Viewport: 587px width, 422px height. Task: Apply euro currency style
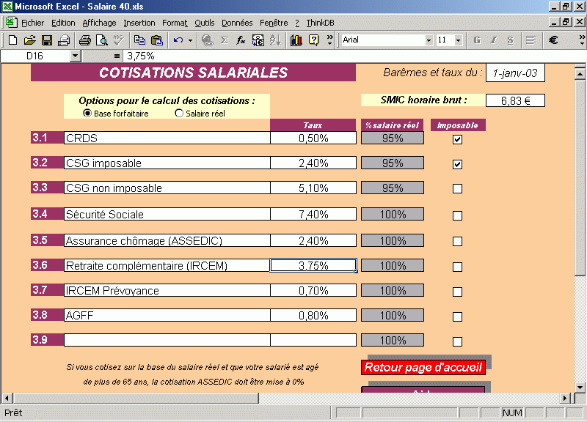point(553,40)
